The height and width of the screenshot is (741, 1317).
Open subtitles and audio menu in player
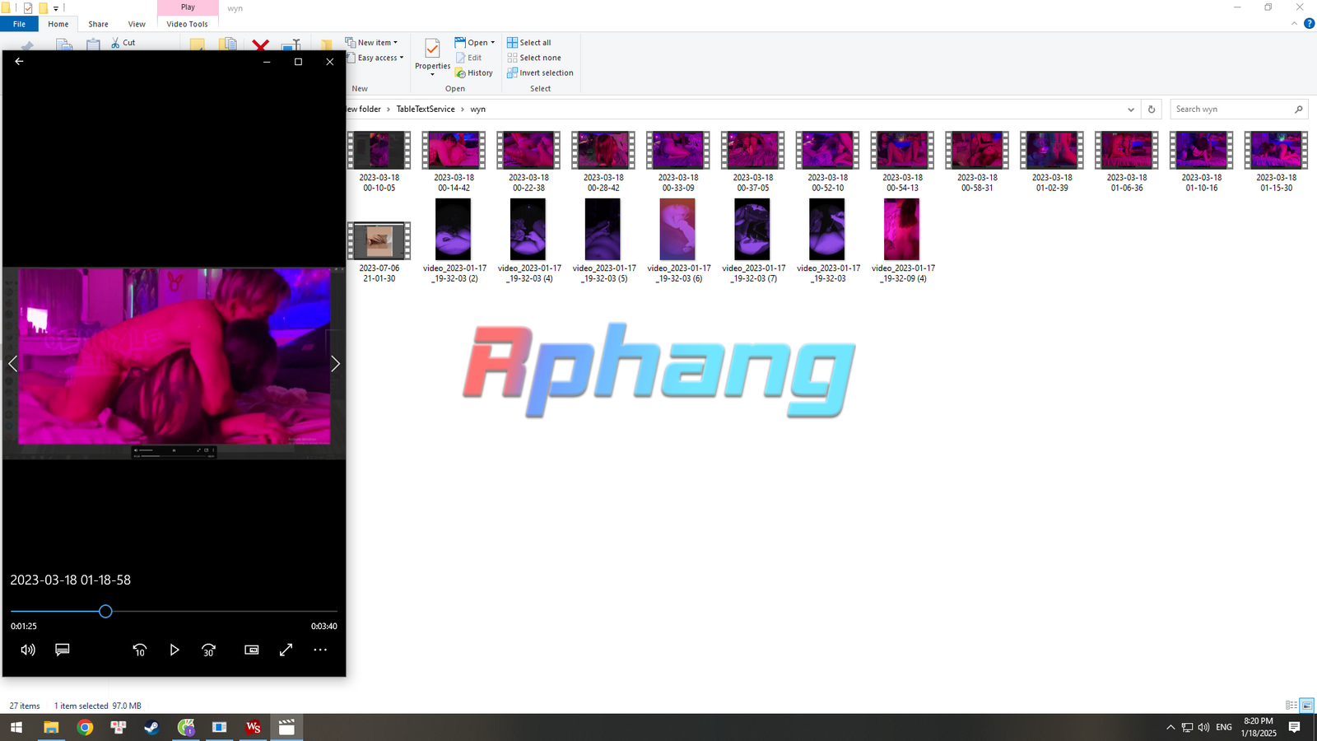(x=62, y=650)
